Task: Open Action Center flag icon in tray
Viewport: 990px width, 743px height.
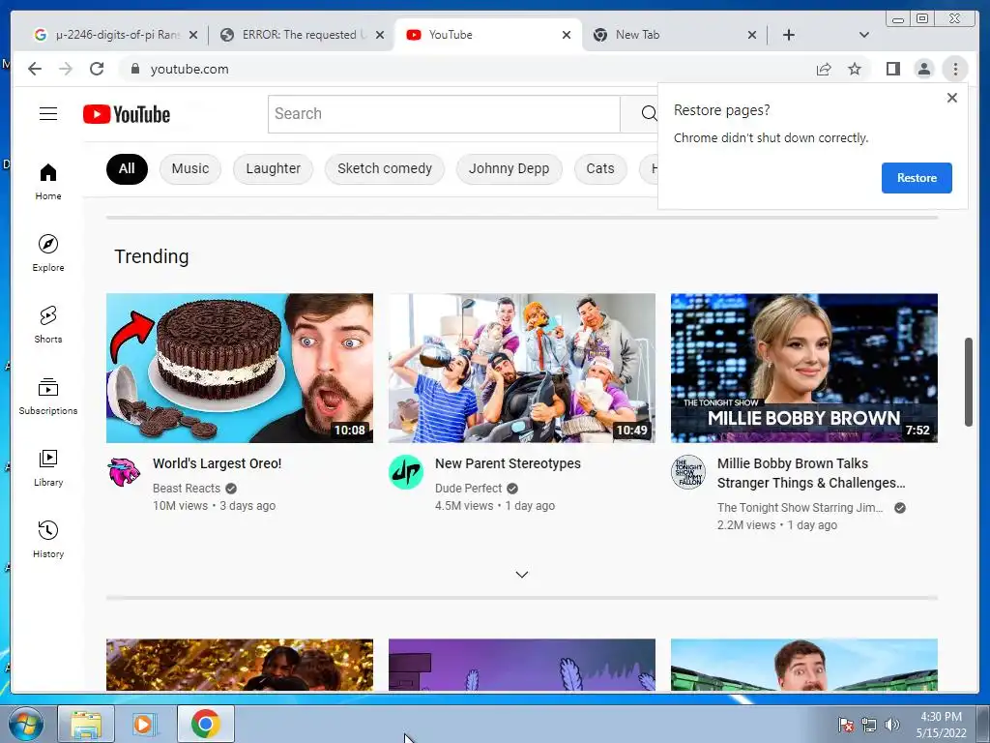Action: point(845,725)
